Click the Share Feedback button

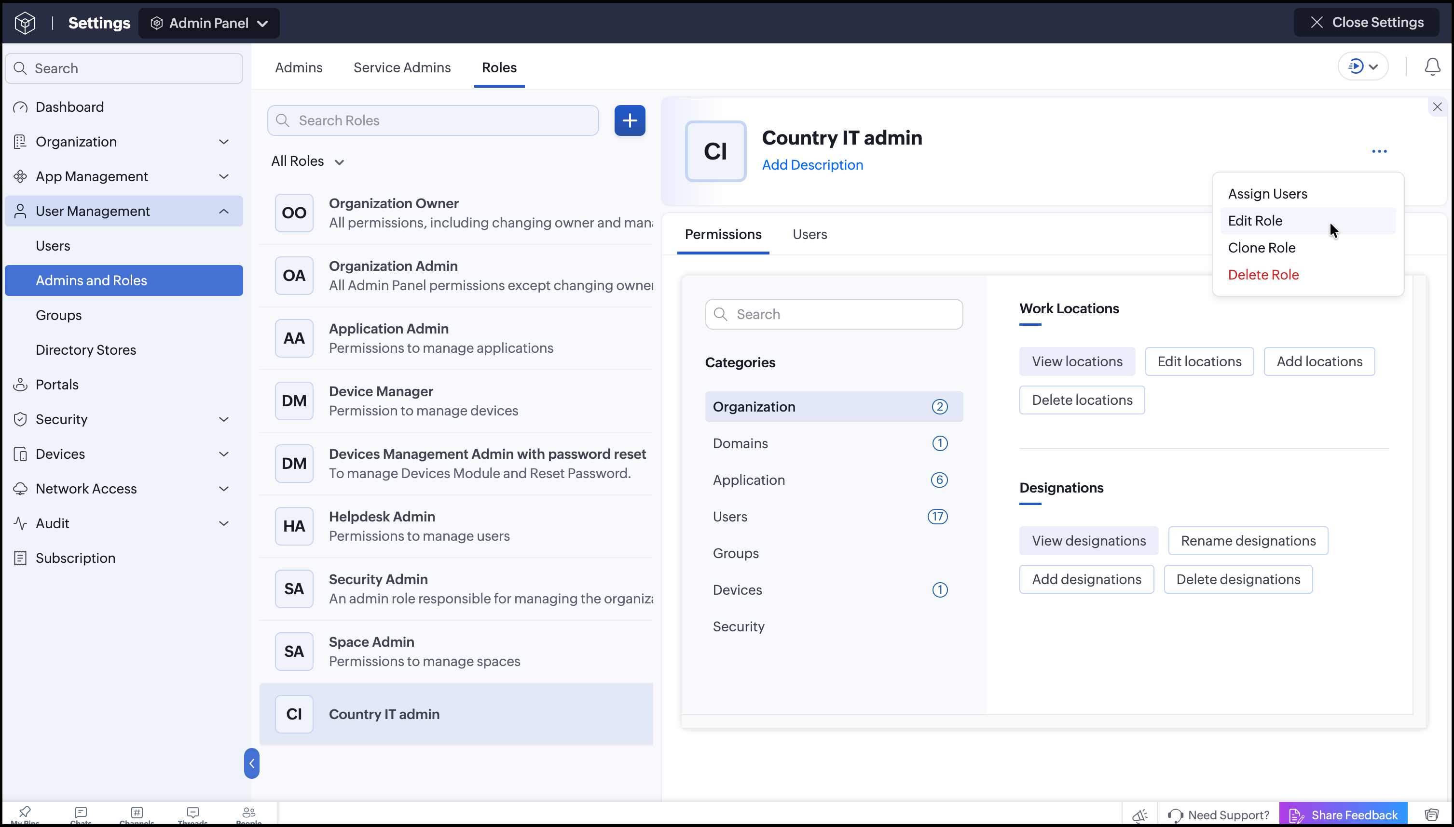point(1343,815)
